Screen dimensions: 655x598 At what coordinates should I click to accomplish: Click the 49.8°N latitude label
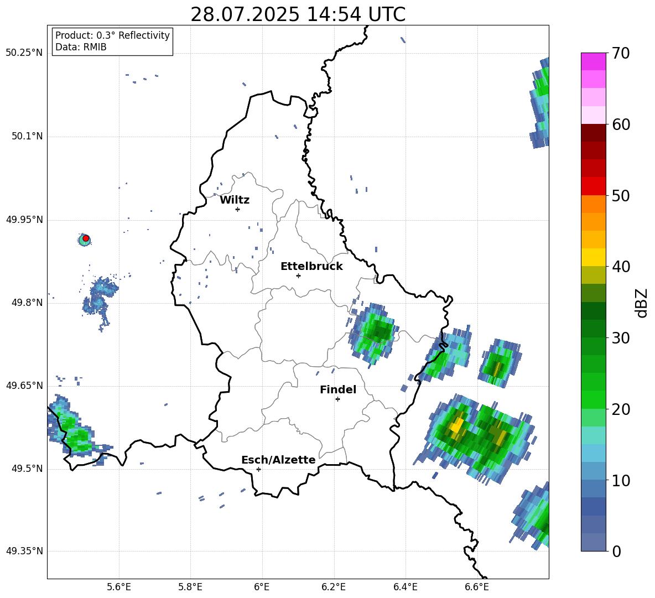point(27,303)
